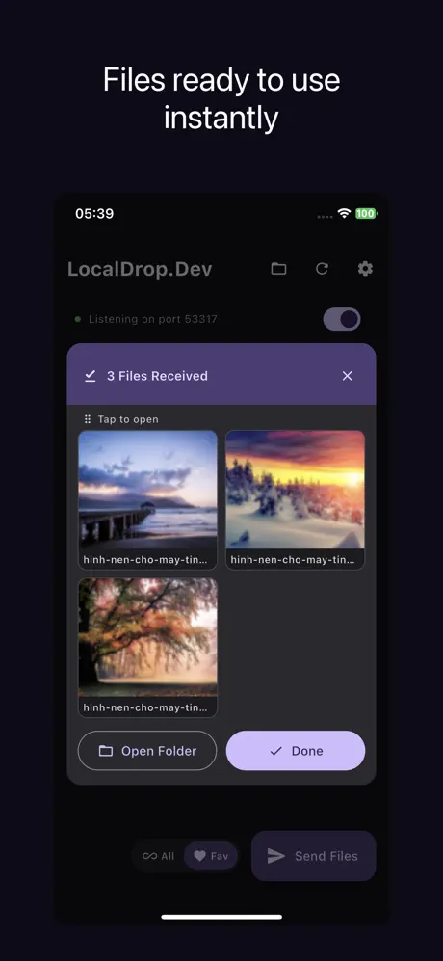The image size is (443, 961).
Task: Click the Tap to open label
Action: pos(128,420)
